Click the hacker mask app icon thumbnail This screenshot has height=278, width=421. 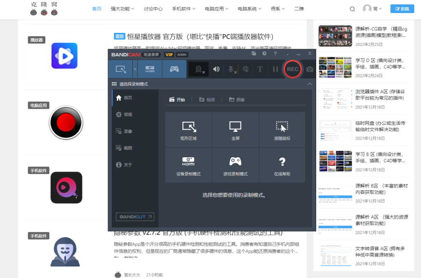point(65,252)
